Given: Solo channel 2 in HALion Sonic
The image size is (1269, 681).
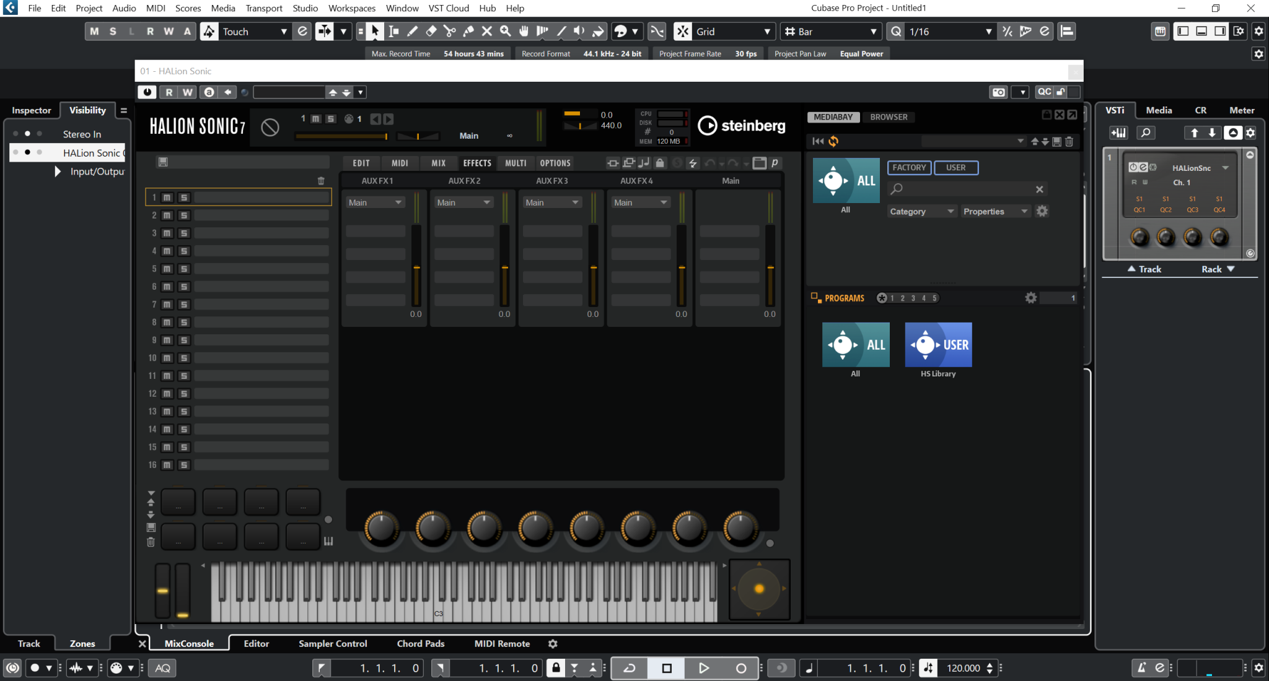Looking at the screenshot, I should pyautogui.click(x=183, y=215).
